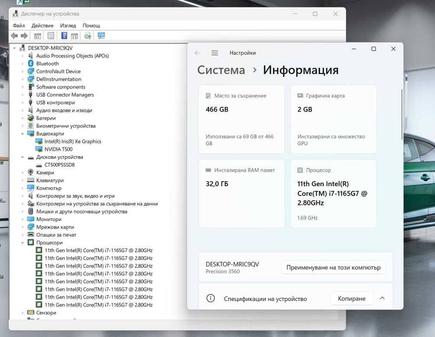Click the Forward arrow in Device Manager toolbar
Screen dimensions: 435x337
click(x=24, y=36)
